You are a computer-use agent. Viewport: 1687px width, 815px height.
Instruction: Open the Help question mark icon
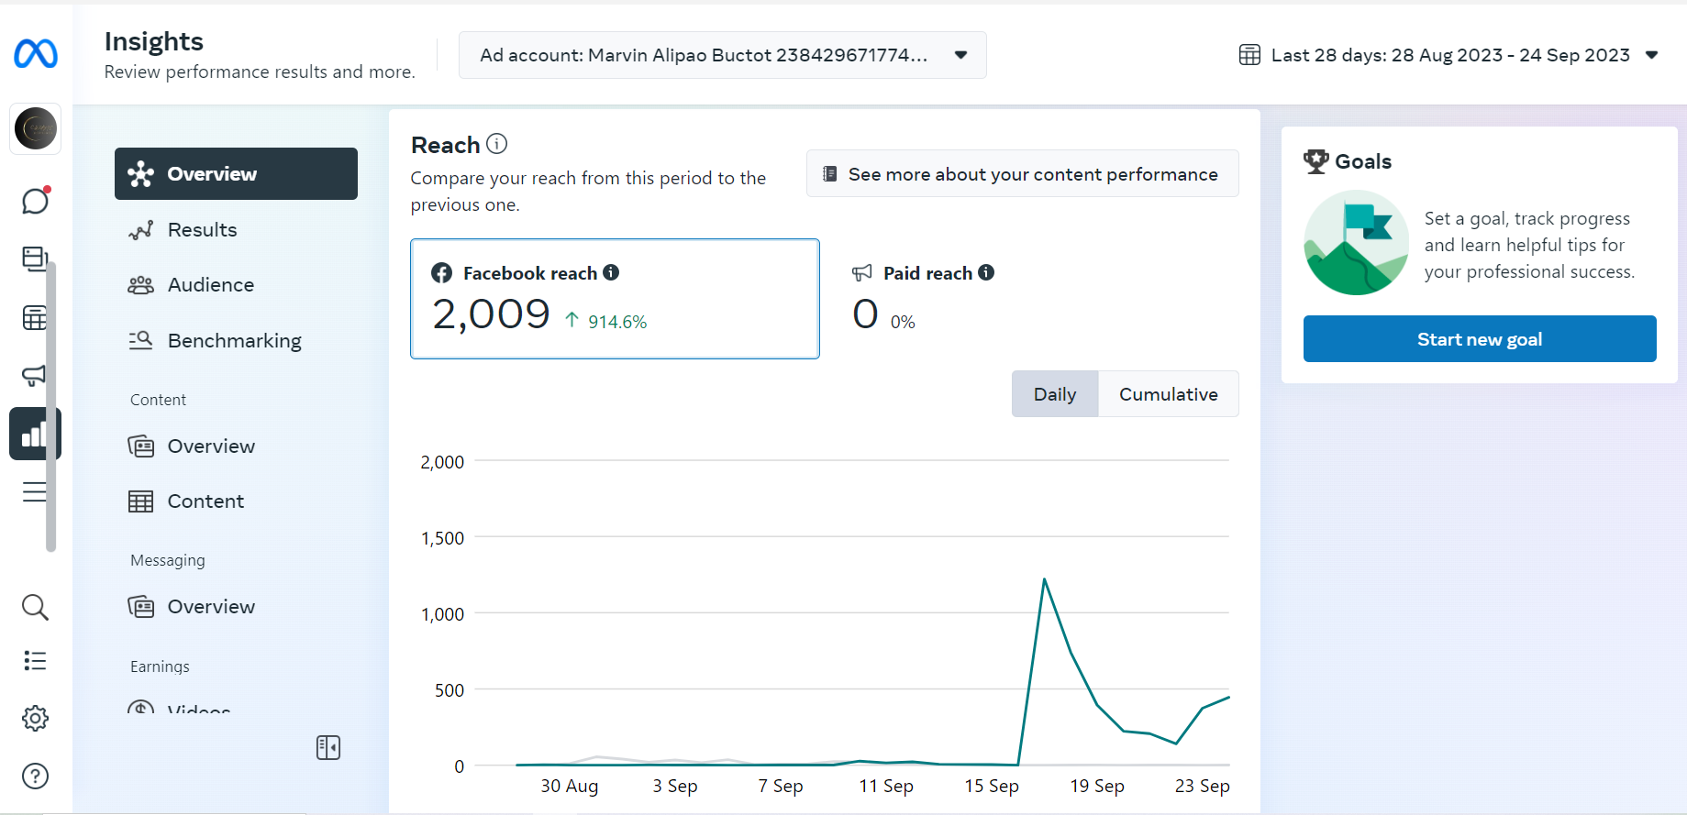click(35, 776)
